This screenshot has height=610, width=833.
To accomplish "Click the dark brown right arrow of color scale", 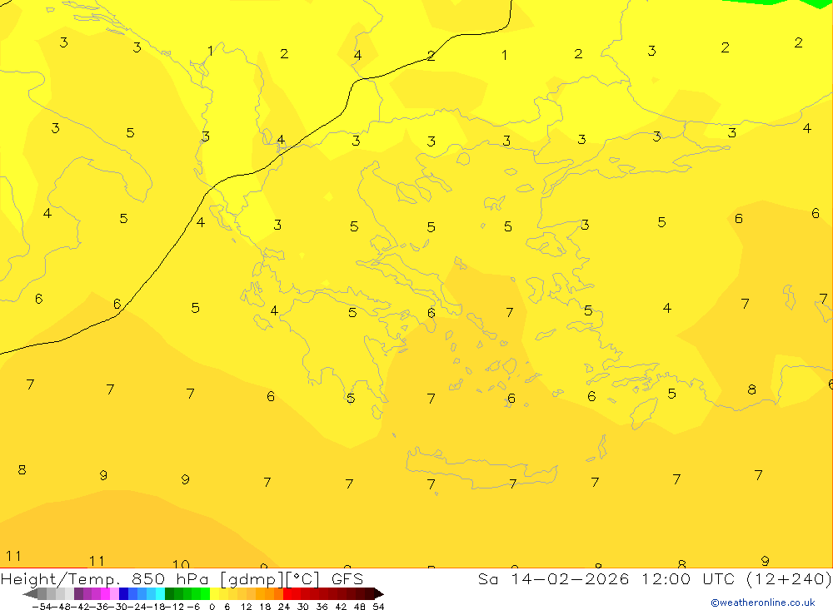I will coord(378,593).
